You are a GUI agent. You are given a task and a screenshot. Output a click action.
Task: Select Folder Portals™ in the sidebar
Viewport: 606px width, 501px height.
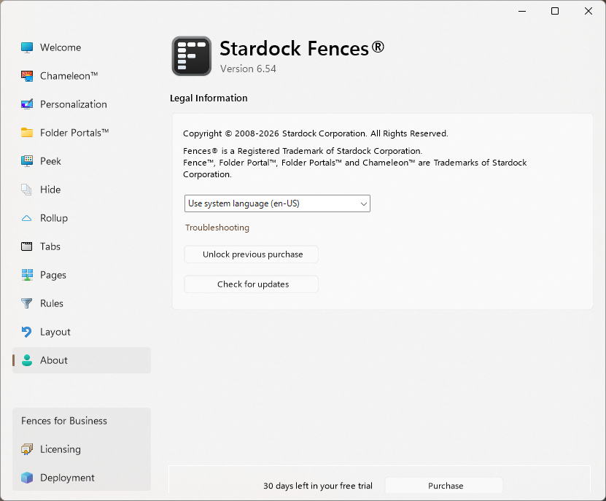coord(82,133)
